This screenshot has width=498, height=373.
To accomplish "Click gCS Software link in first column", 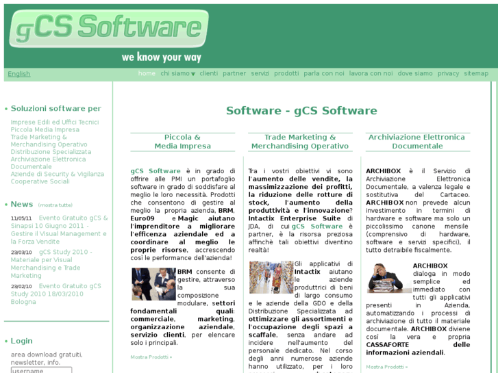I will tap(155, 171).
